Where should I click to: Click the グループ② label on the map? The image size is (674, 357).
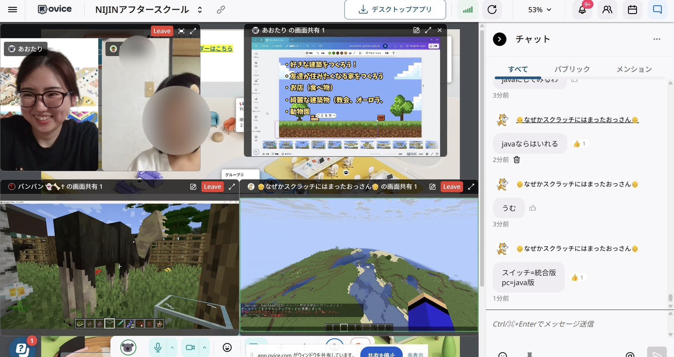click(x=234, y=175)
